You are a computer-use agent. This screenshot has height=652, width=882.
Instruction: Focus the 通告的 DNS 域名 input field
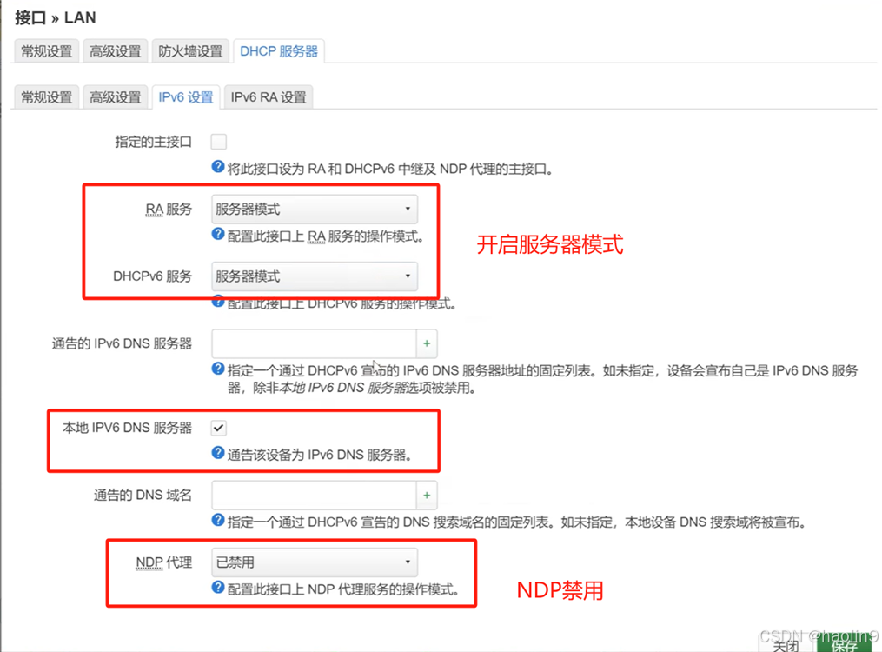tap(314, 495)
